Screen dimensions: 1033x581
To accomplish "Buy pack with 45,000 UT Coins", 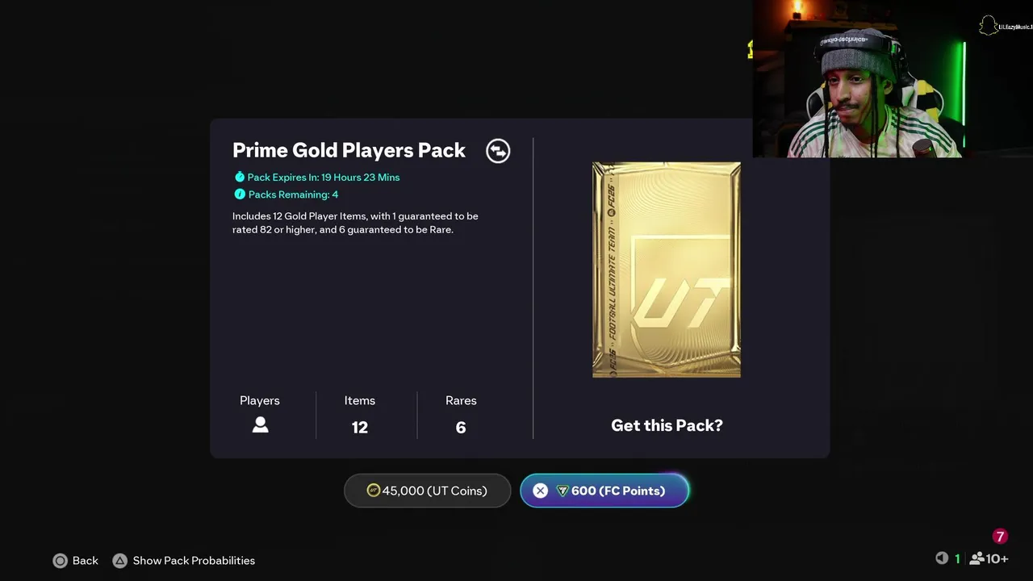I will coord(428,491).
